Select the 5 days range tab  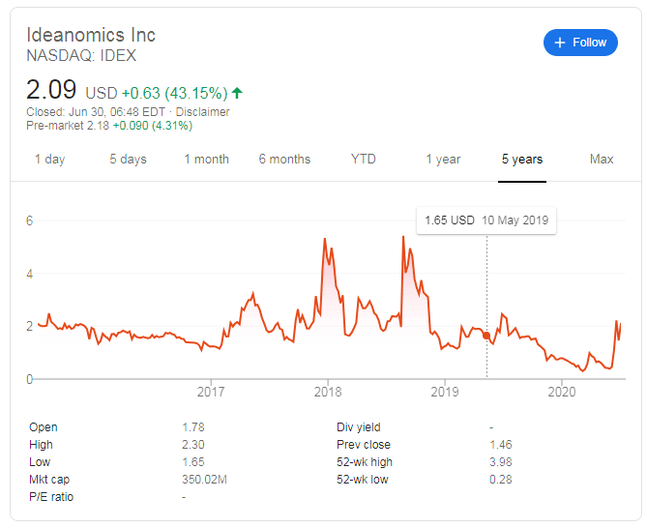[128, 160]
